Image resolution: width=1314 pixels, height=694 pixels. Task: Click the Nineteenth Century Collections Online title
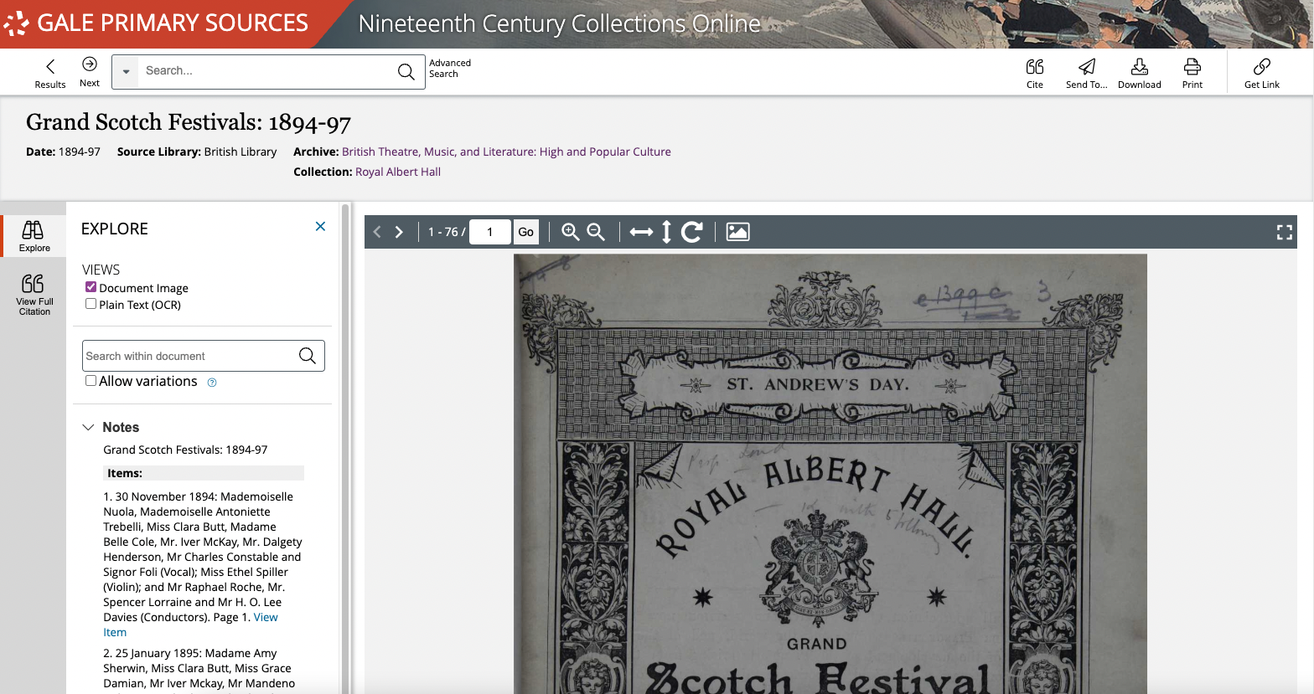click(559, 23)
